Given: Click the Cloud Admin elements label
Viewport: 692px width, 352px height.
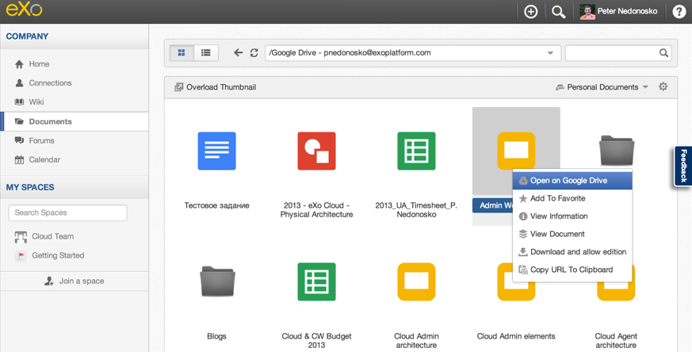Looking at the screenshot, I should click(x=516, y=336).
